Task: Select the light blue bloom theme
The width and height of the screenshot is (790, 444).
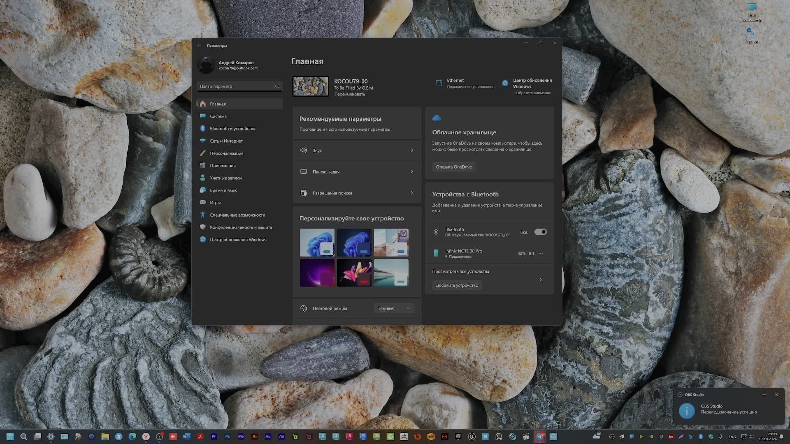Action: tap(317, 243)
